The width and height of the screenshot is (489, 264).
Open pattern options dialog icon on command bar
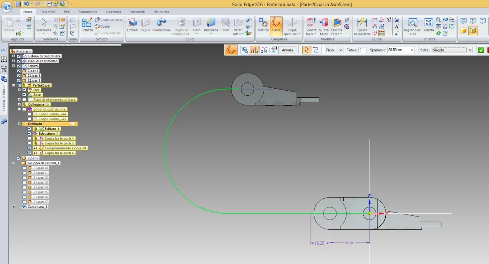tap(273, 50)
